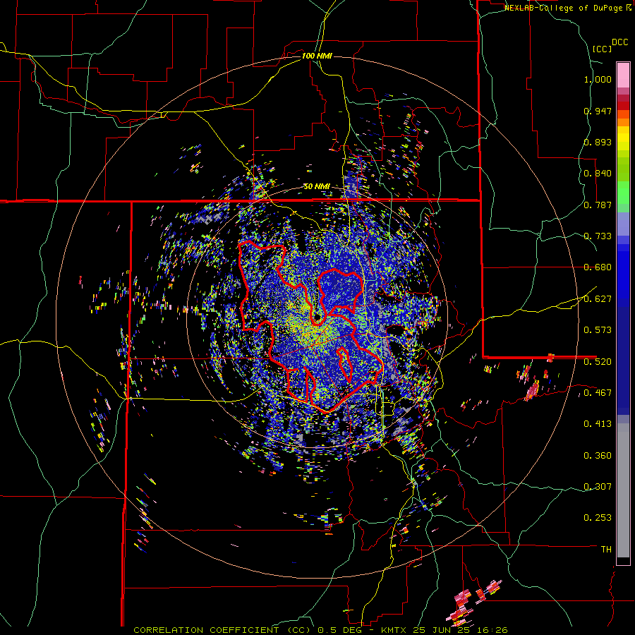Click the 50 NMI range ring label
This screenshot has width=635, height=635.
point(317,186)
